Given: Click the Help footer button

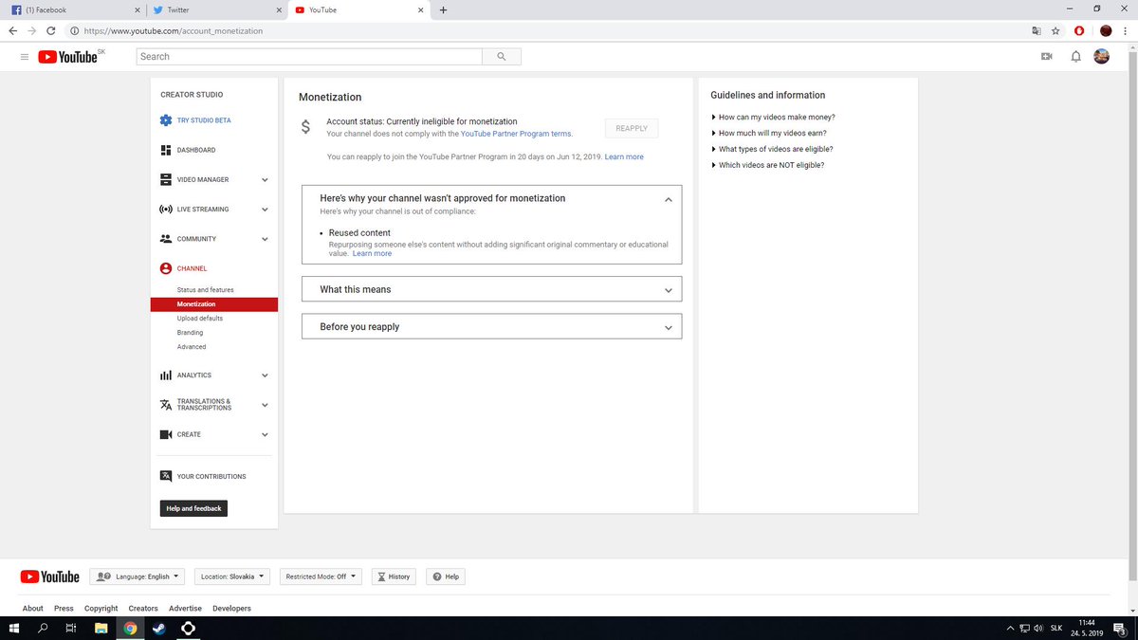Looking at the screenshot, I should point(445,576).
